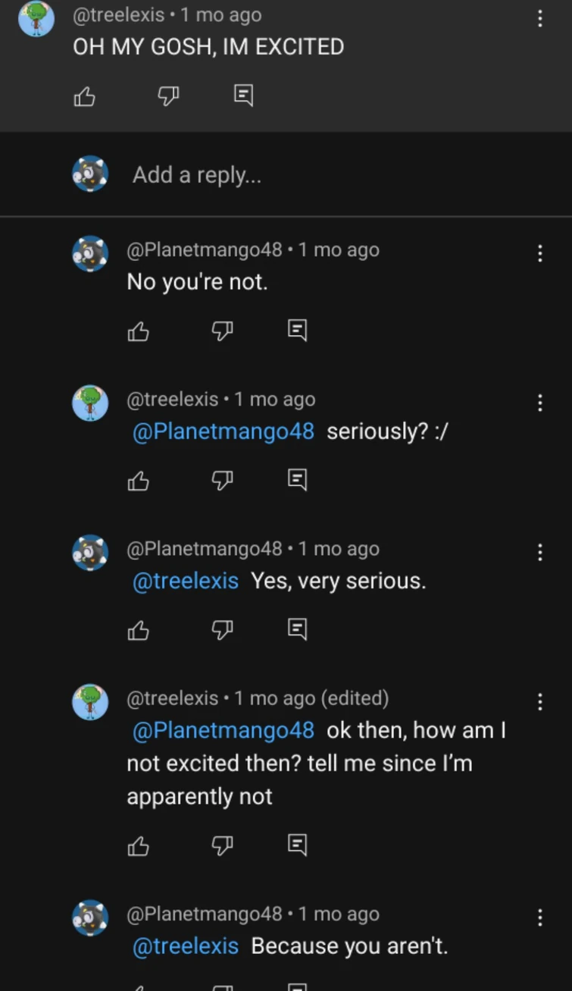Image resolution: width=572 pixels, height=991 pixels.
Task: Like the "OH MY GOSH, IM EXCITED" comment
Action: 85,96
